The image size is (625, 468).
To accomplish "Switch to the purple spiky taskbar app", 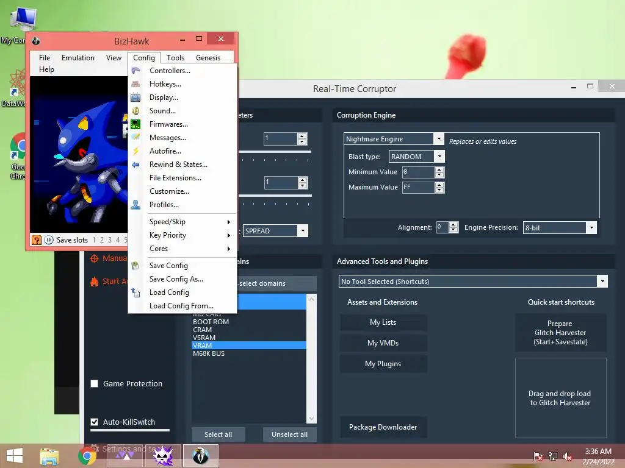I will (163, 456).
